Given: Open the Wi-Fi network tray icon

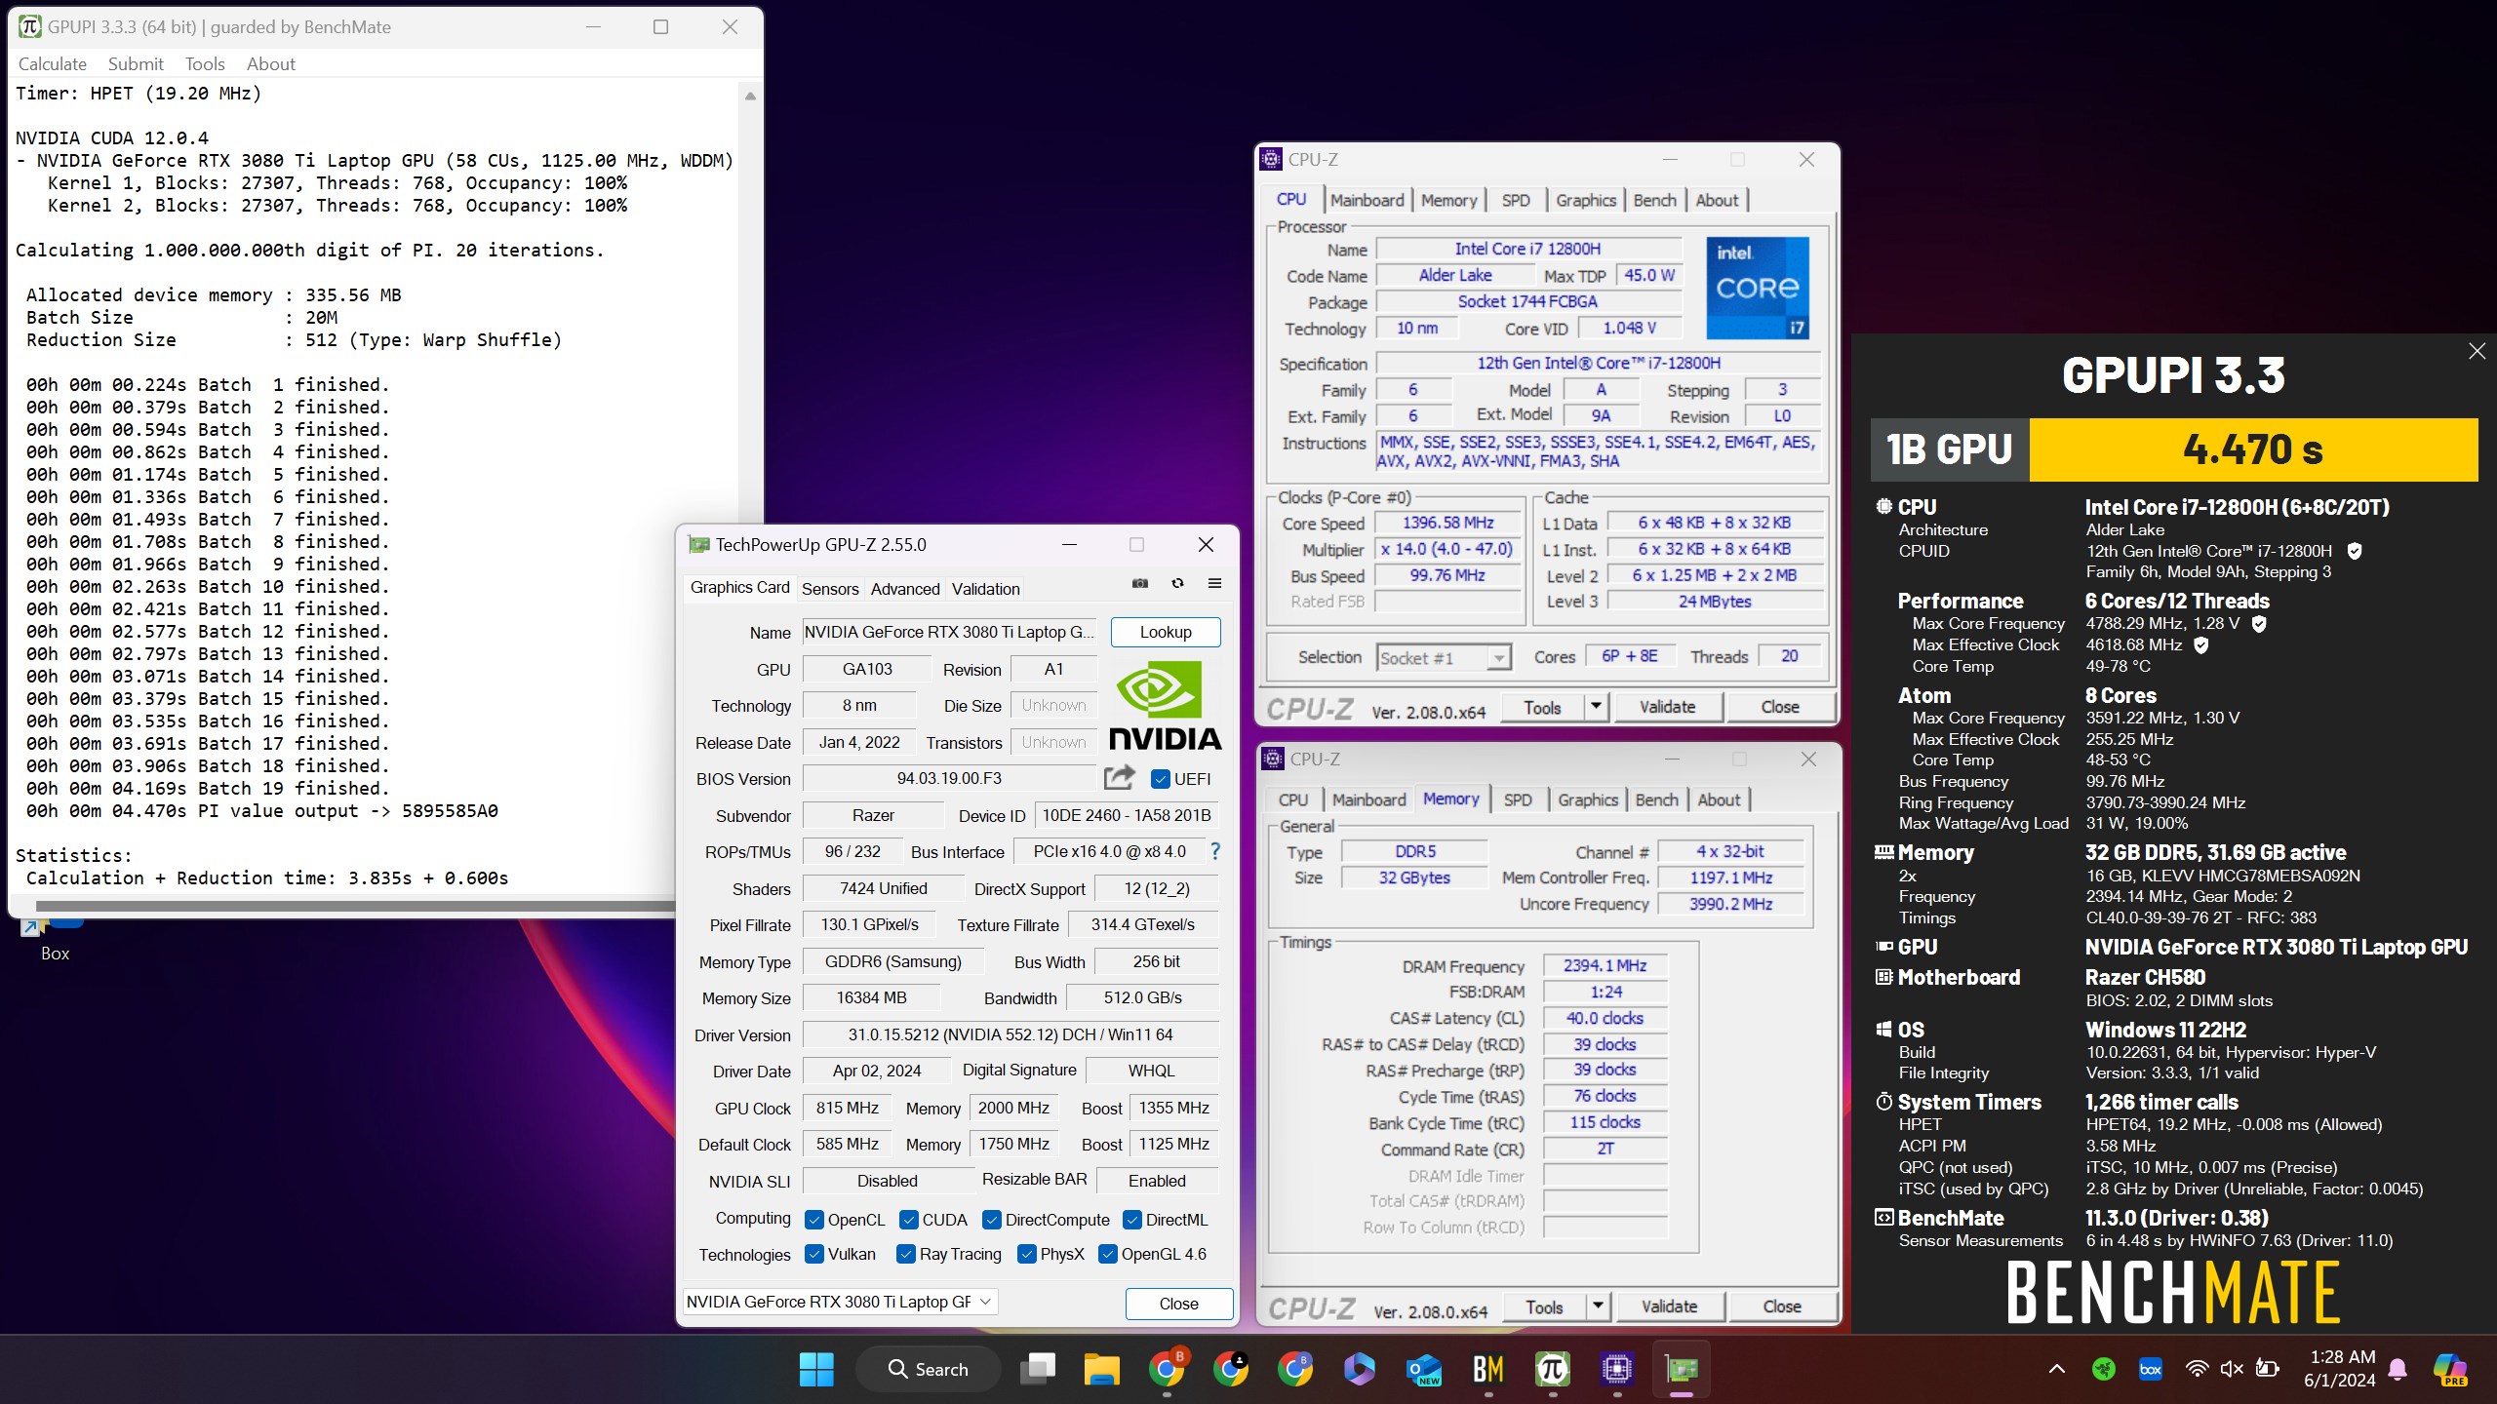Looking at the screenshot, I should coord(2197,1369).
